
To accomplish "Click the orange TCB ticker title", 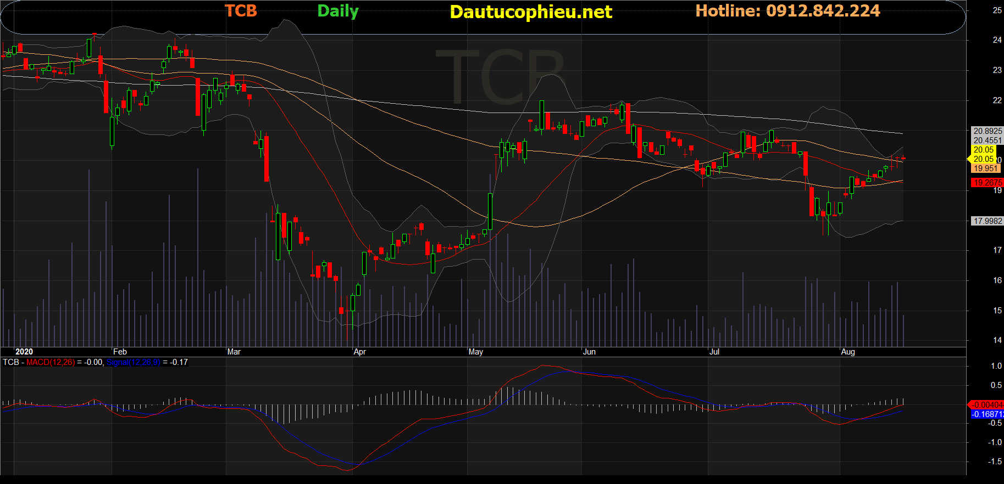I will [x=241, y=11].
